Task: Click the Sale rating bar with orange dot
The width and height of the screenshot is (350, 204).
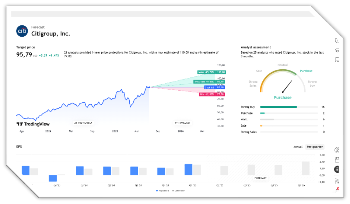Action: coord(289,126)
